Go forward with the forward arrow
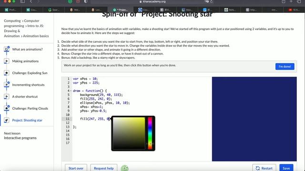Screen dimensions: 305x171 (x=38, y=1)
